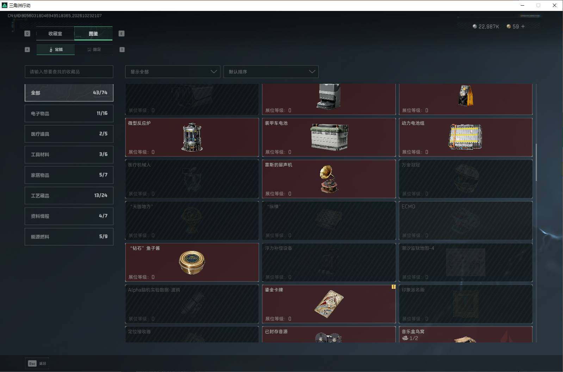Screen dimensions: 563x372
Task: Select the locked 医疗机械人 card
Action: click(x=192, y=179)
